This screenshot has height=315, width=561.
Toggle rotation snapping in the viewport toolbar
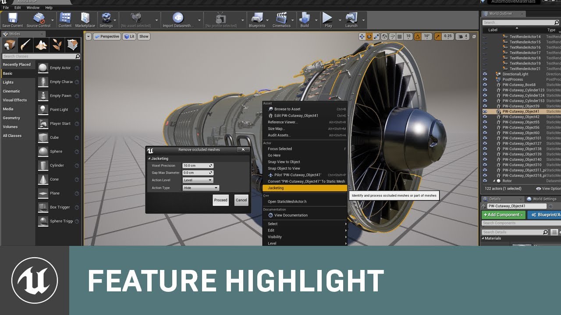point(419,36)
